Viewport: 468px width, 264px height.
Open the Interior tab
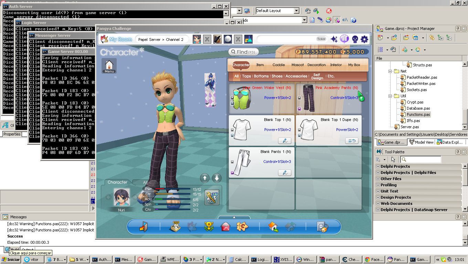point(336,65)
